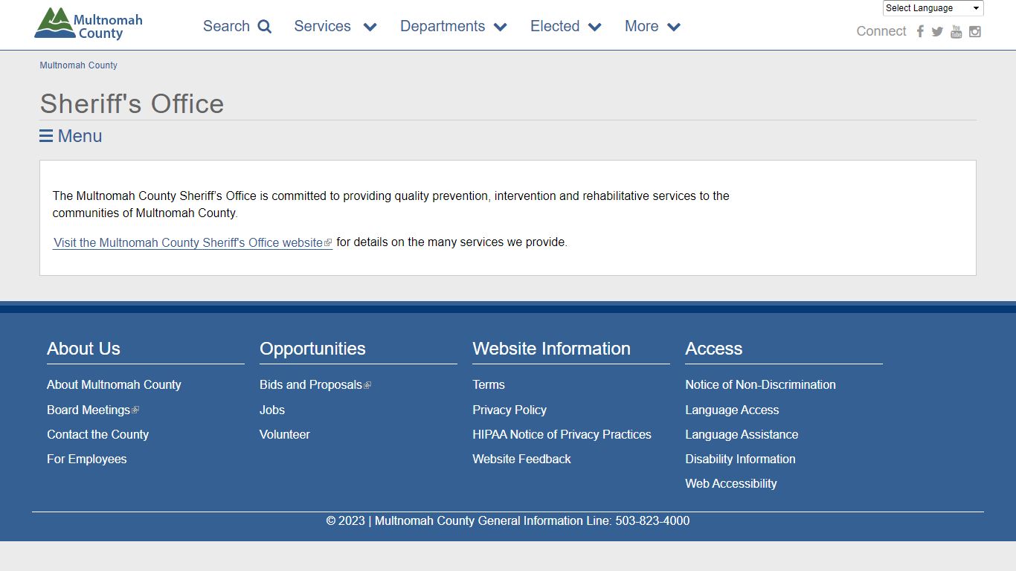
Task: Open the Facebook social icon
Action: coord(920,31)
